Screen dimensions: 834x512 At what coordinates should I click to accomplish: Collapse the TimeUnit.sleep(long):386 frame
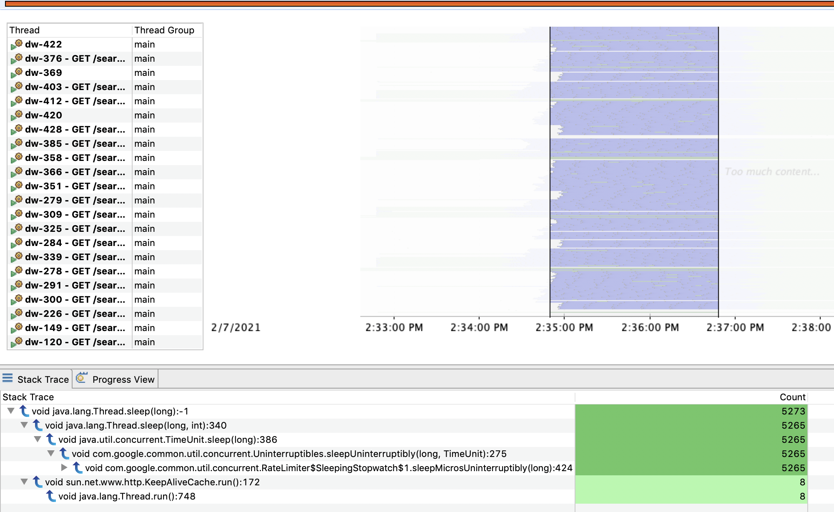pyautogui.click(x=38, y=439)
